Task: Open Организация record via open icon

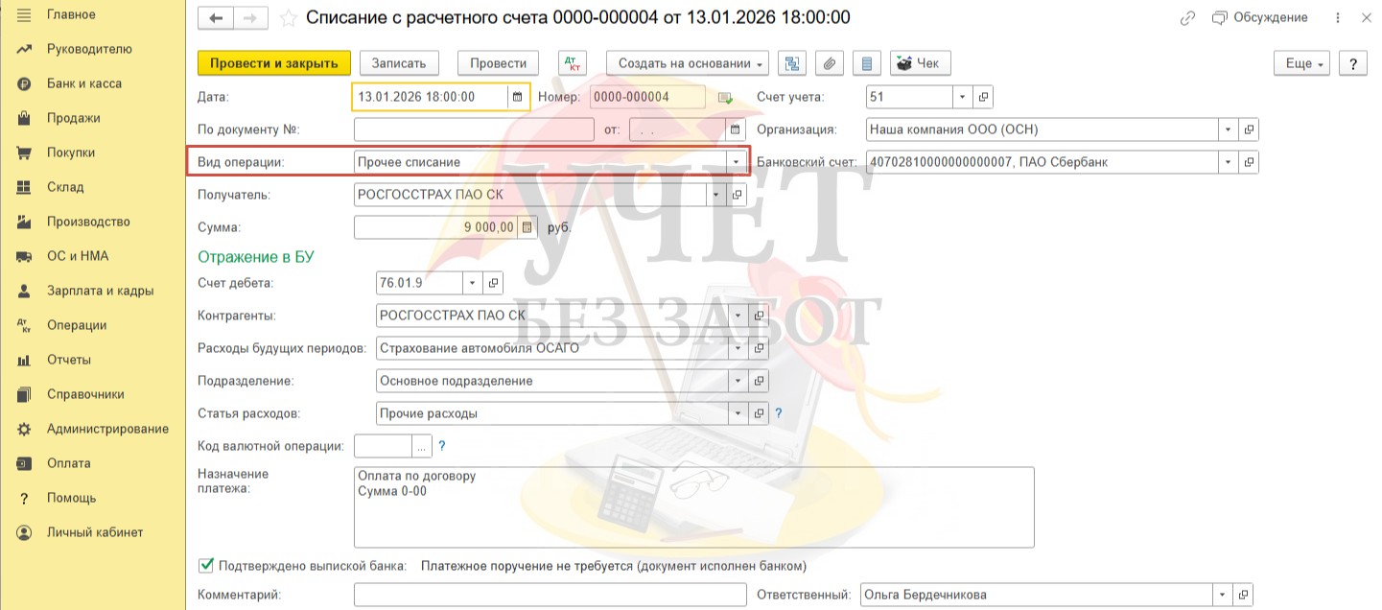Action: click(1250, 129)
